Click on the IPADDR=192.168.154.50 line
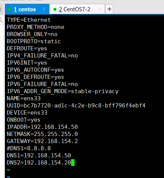 [x=42, y=127]
